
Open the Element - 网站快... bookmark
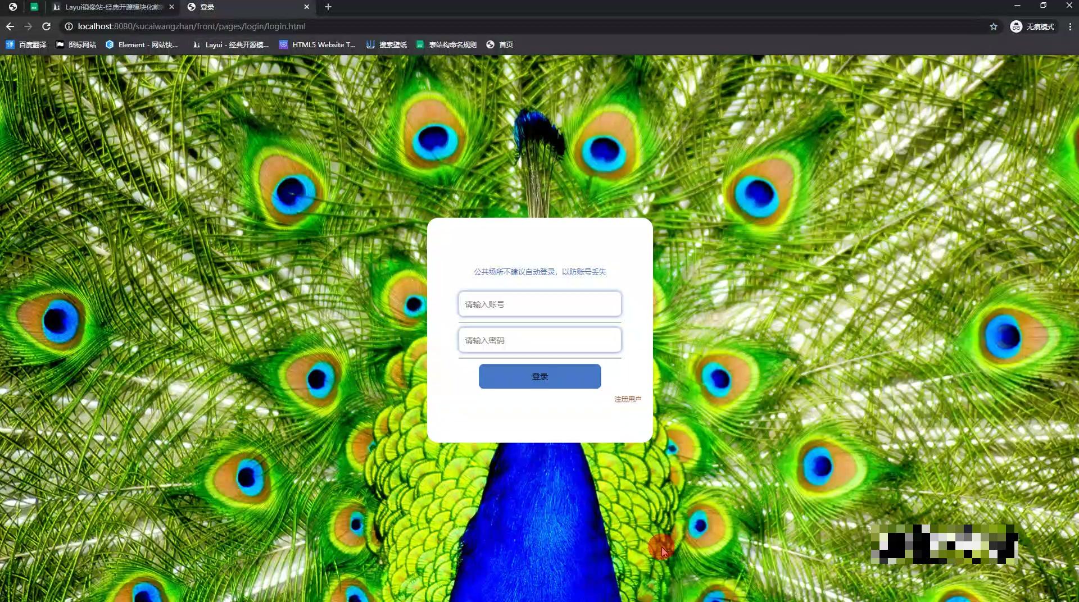142,44
